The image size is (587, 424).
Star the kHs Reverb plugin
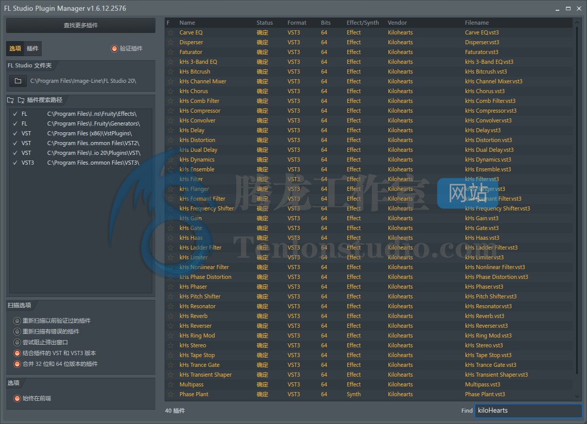point(171,316)
